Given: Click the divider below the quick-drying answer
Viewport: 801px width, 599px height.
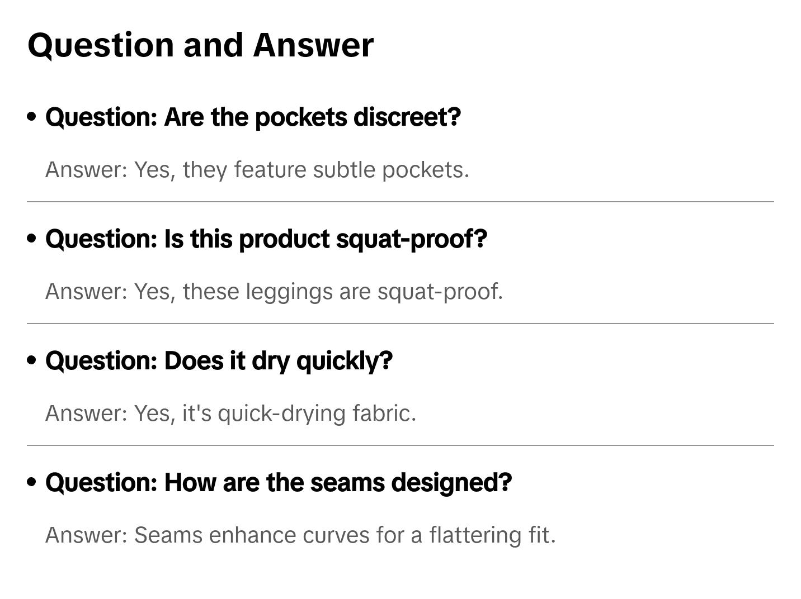Looking at the screenshot, I should [400, 445].
